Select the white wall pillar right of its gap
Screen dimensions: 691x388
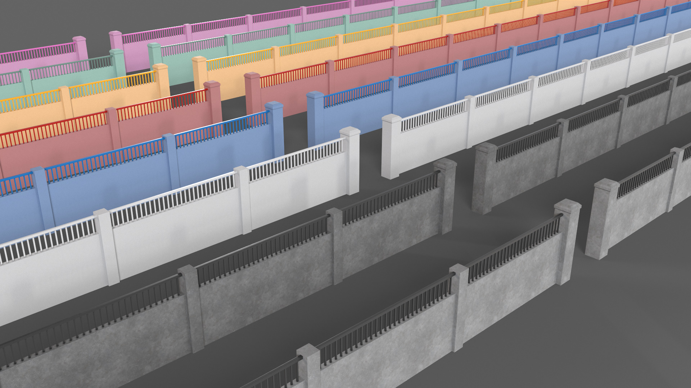[391, 147]
